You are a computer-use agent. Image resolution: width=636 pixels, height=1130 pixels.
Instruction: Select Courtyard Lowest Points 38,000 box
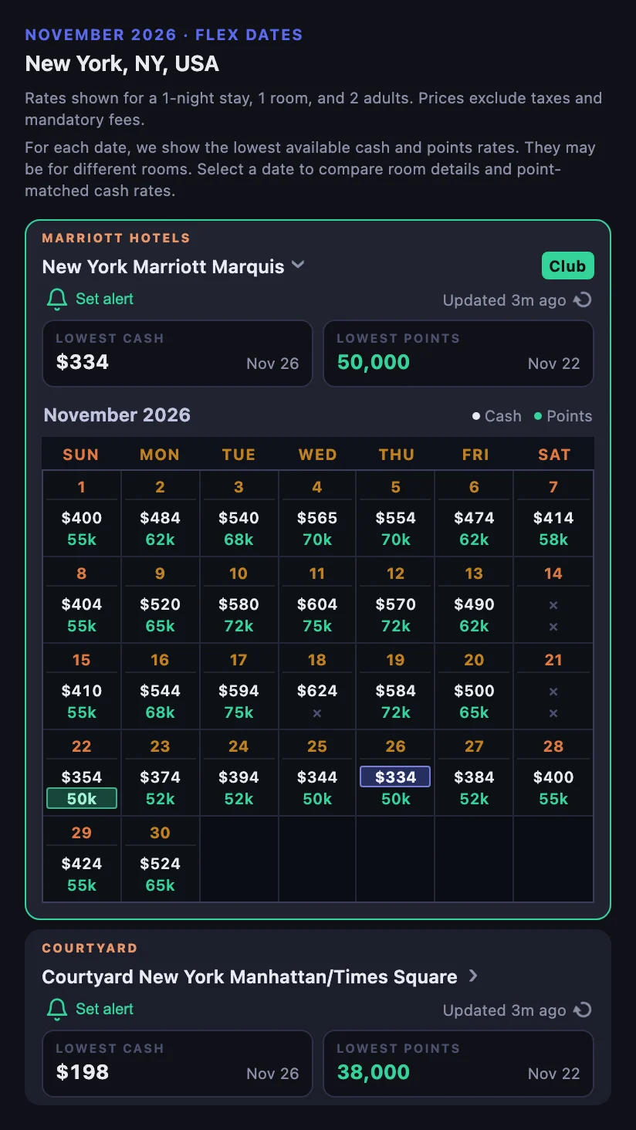(458, 1064)
